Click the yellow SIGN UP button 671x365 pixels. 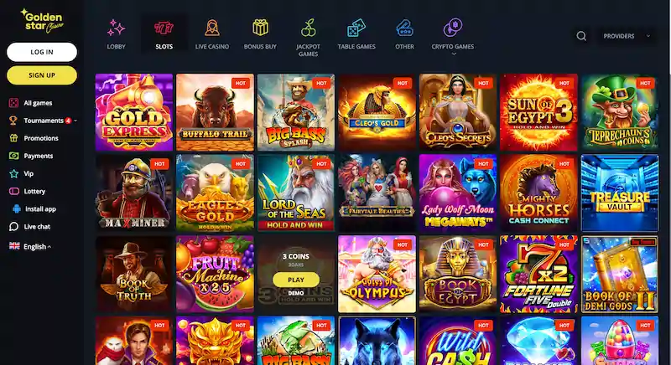42,75
